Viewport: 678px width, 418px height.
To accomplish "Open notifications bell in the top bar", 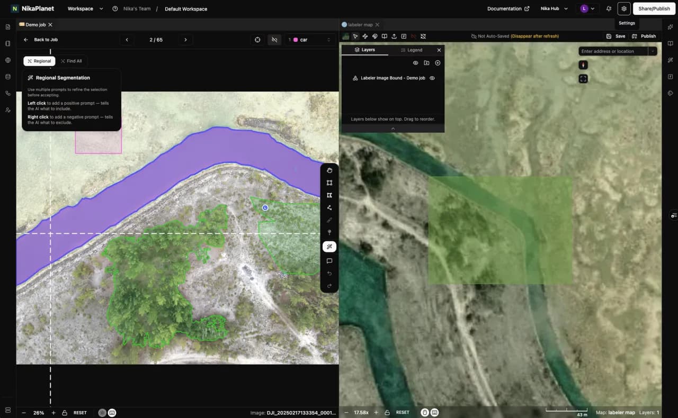I will click(x=609, y=8).
